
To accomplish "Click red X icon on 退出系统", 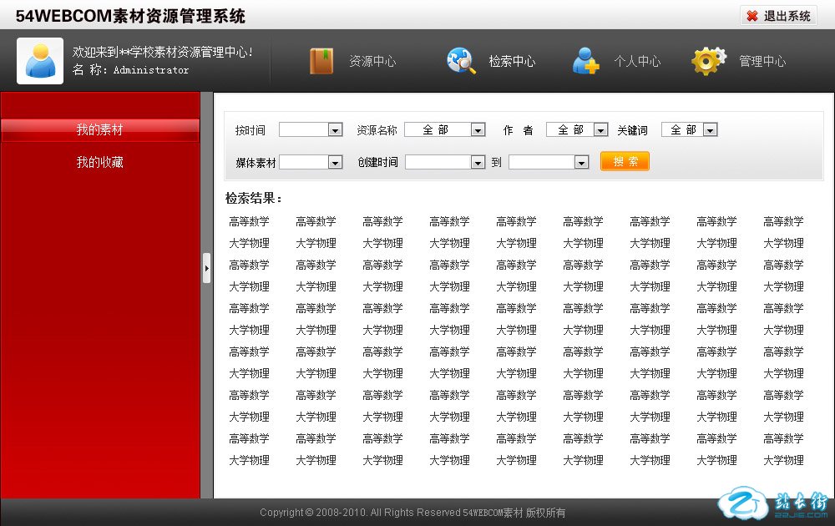I will [x=752, y=16].
